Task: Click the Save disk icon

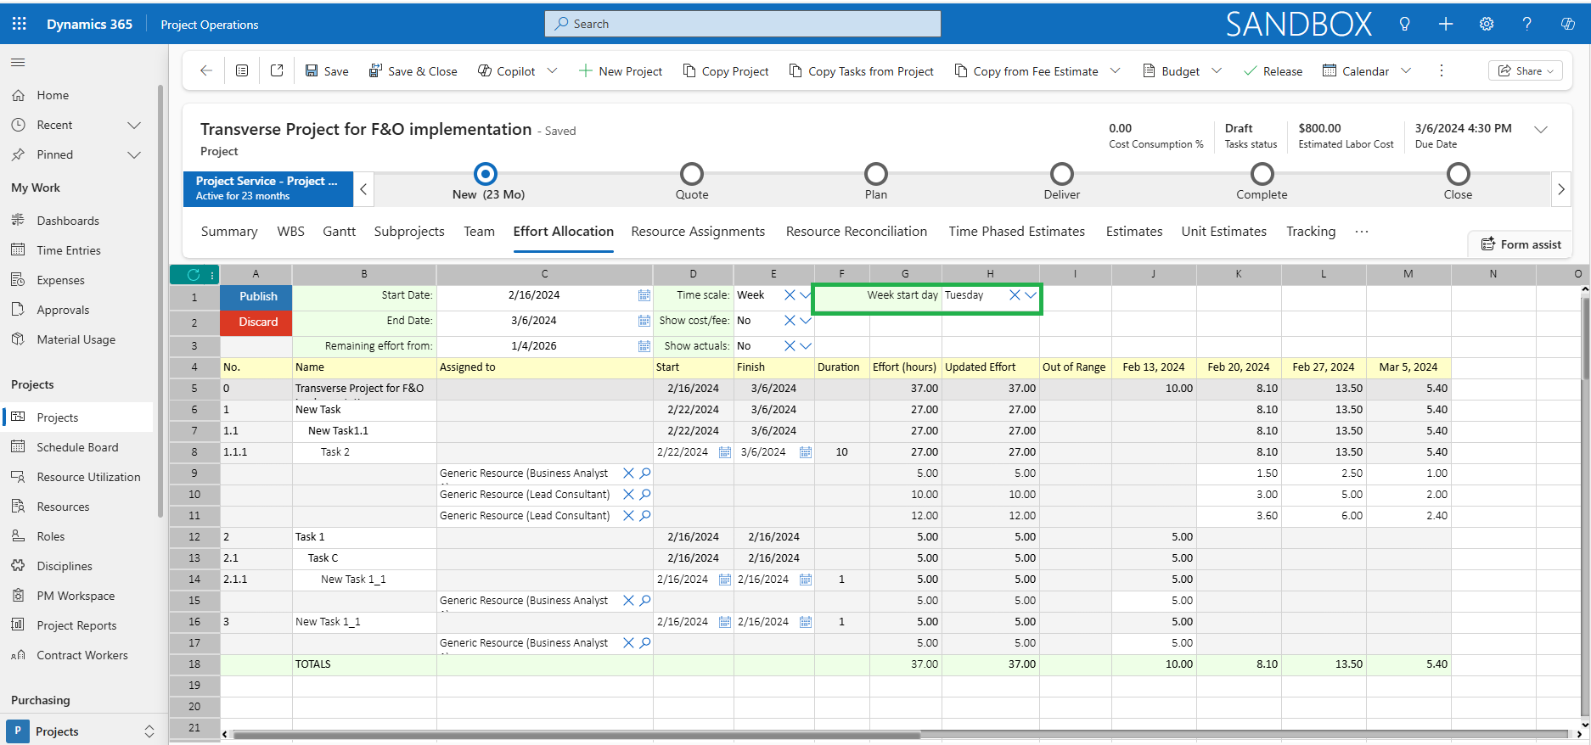Action: coord(312,71)
